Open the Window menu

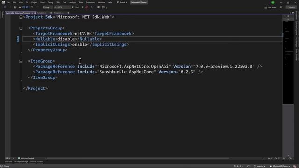101,2
